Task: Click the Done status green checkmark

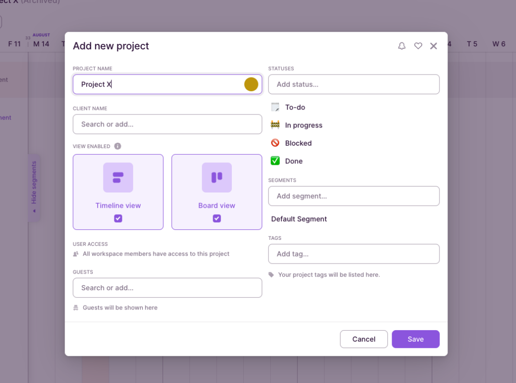Action: [275, 161]
